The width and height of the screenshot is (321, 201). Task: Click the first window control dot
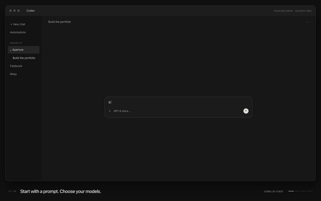11,11
